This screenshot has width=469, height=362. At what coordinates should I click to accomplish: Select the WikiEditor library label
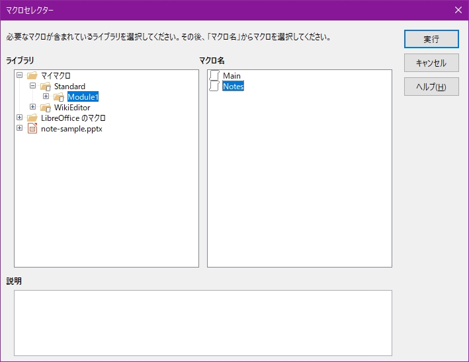coord(72,108)
